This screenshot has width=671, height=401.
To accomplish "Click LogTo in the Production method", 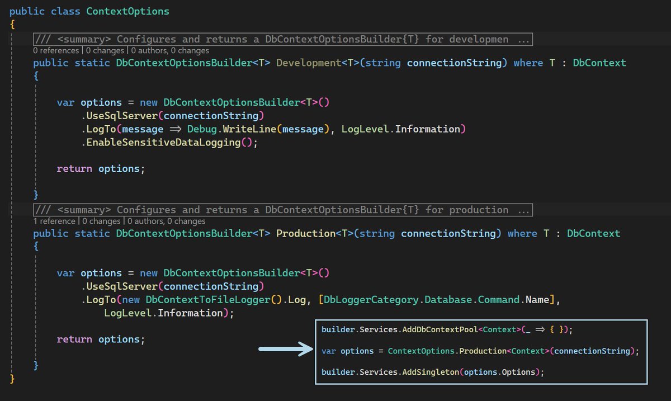I will point(101,300).
